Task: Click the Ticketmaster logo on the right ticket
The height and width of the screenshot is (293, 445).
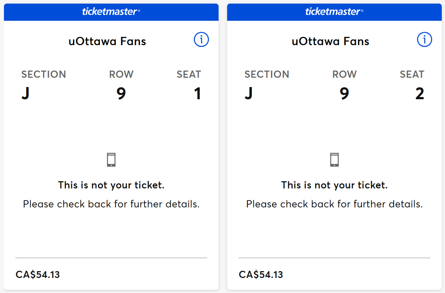Action: pos(334,12)
